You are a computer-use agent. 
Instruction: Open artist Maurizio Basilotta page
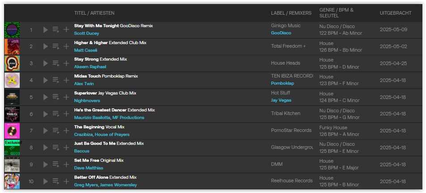(x=92, y=118)
